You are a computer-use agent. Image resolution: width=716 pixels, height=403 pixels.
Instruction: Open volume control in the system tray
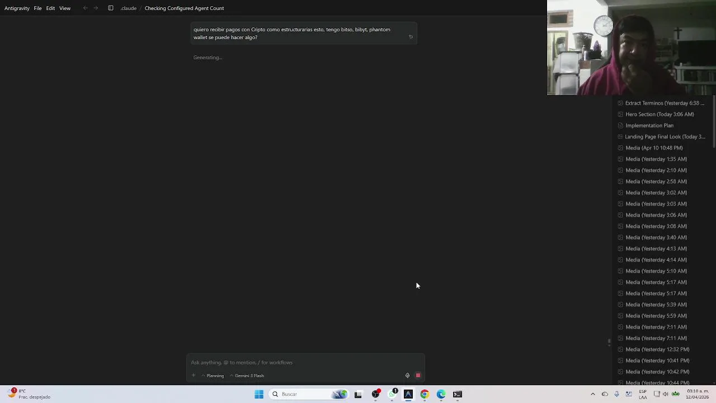(666, 394)
